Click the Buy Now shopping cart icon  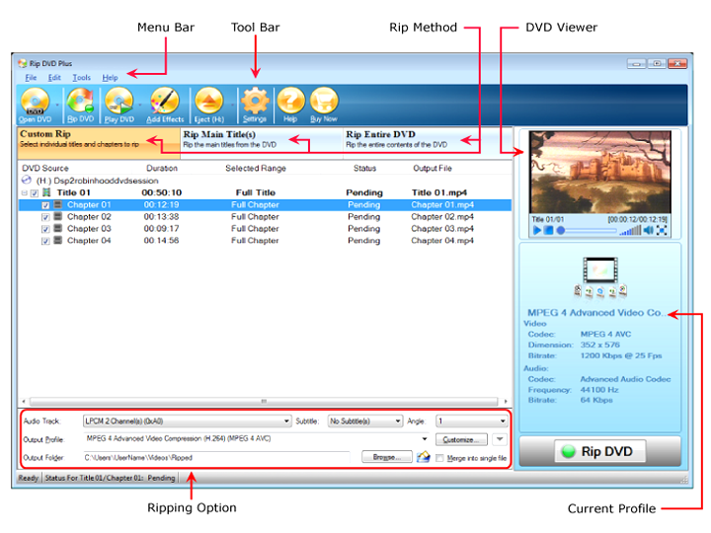(324, 103)
